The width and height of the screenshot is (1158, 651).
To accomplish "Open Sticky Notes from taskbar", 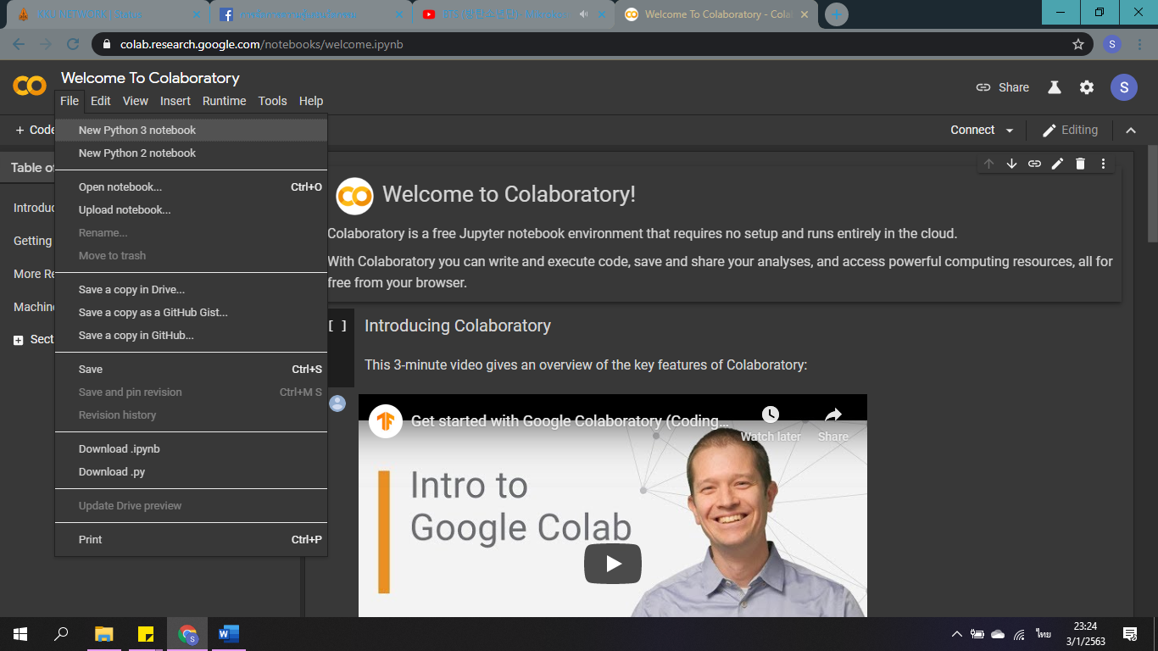I will tap(145, 633).
